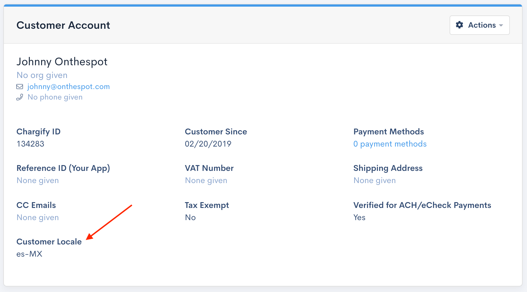Click the Chargify ID value 134283
527x292 pixels.
coord(30,144)
